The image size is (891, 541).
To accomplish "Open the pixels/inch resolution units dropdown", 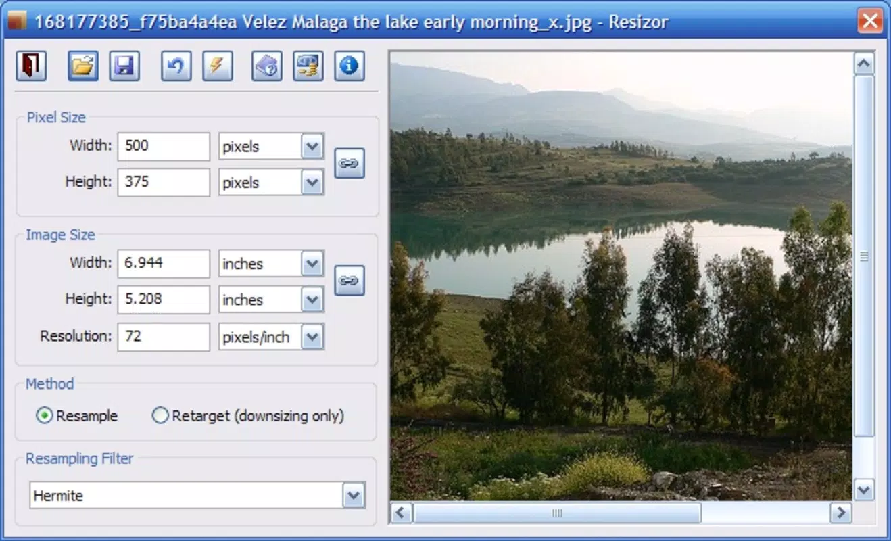I will click(x=312, y=337).
